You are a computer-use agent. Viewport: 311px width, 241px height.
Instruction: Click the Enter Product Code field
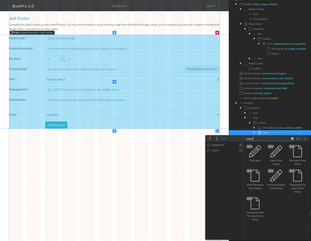(x=132, y=39)
